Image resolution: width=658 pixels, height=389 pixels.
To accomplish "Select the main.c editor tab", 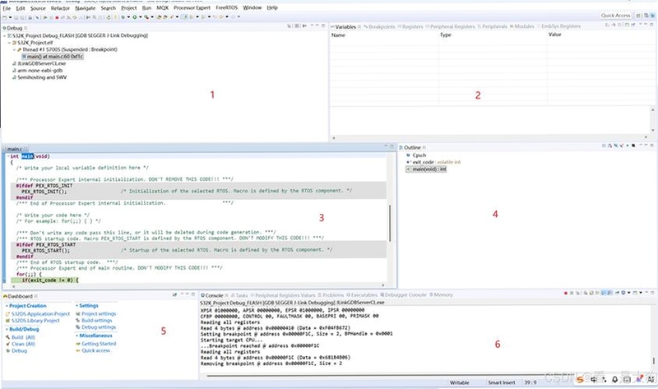I will (14, 149).
